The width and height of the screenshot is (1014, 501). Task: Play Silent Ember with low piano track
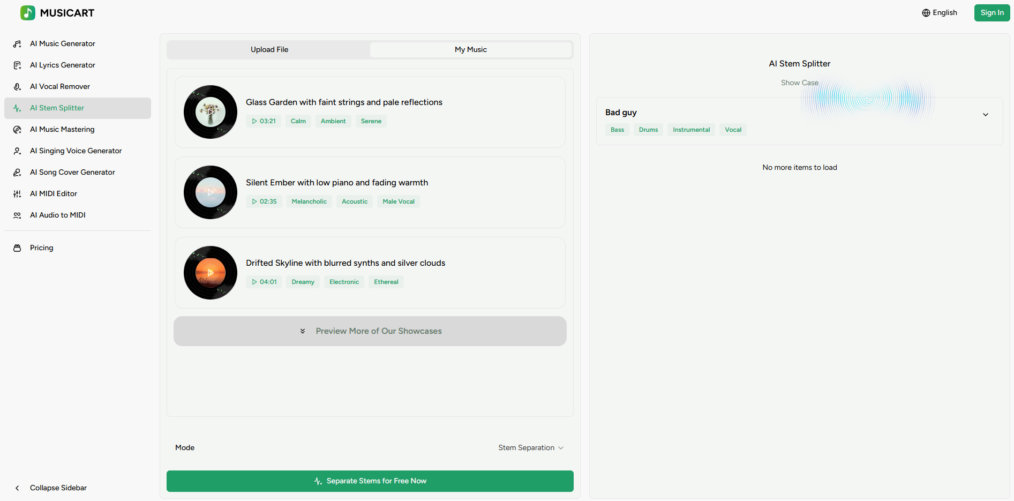point(210,192)
